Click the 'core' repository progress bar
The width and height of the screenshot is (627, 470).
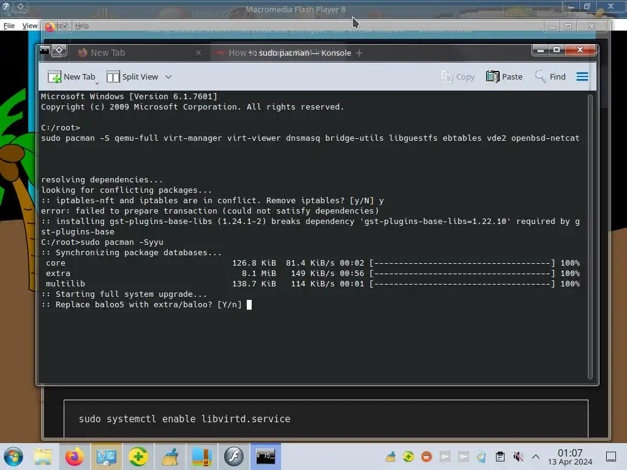click(462, 263)
